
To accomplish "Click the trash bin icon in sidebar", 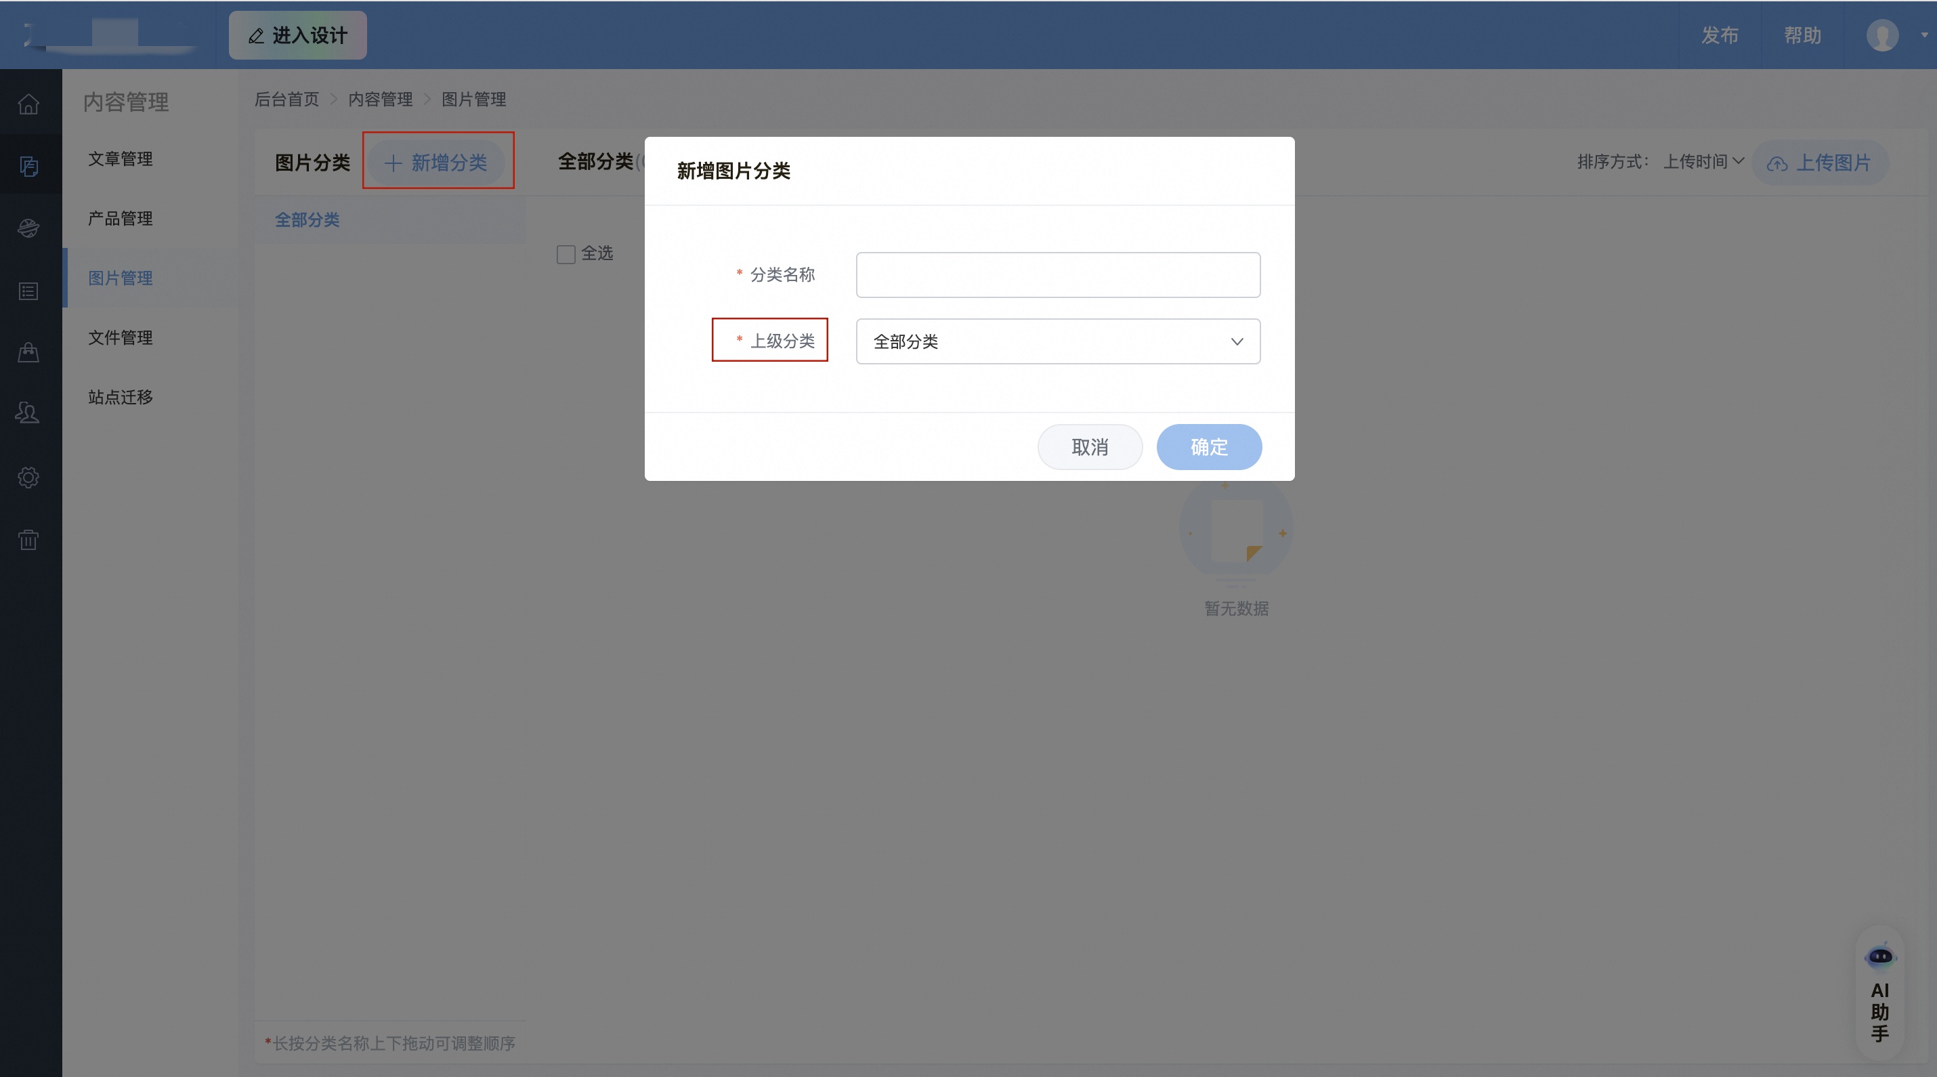I will (x=28, y=540).
